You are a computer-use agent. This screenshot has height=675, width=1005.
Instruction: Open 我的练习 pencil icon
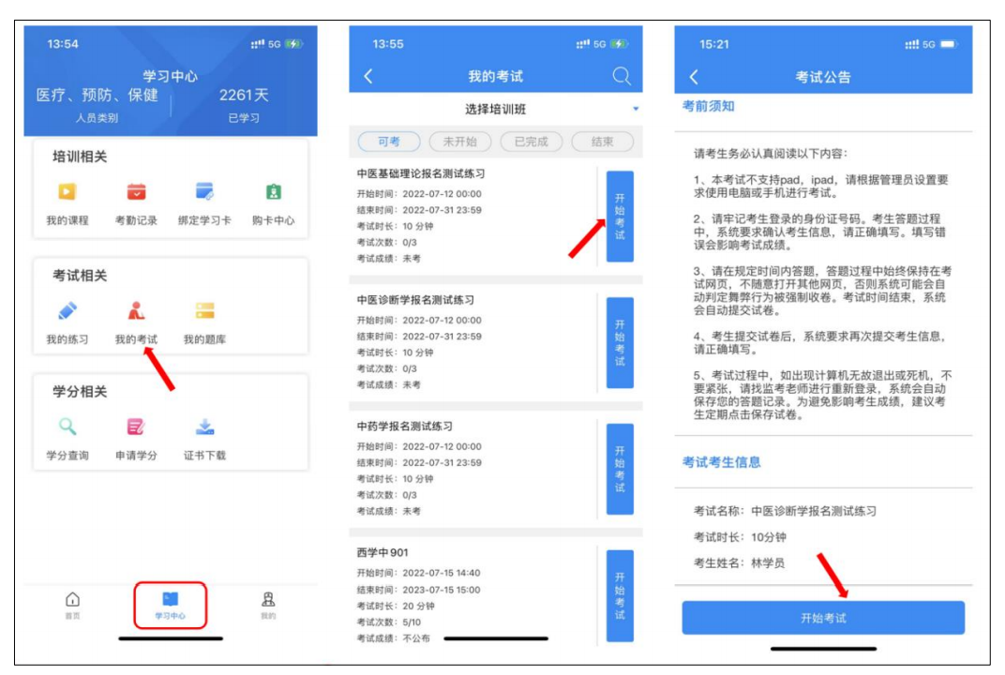(67, 311)
